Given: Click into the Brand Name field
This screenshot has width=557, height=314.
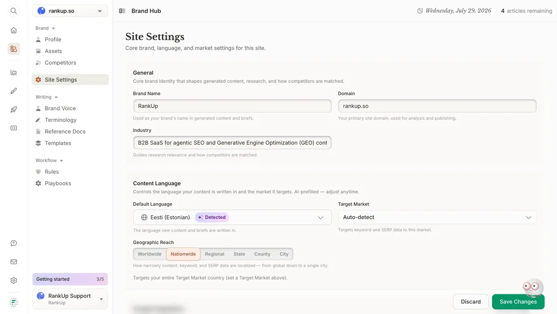Looking at the screenshot, I should pyautogui.click(x=232, y=106).
